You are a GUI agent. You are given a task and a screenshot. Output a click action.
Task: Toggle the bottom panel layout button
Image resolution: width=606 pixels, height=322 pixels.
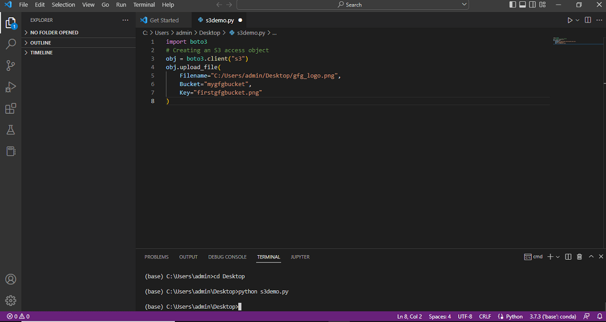[x=522, y=5]
